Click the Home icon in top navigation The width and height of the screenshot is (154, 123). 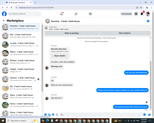tap(62, 14)
